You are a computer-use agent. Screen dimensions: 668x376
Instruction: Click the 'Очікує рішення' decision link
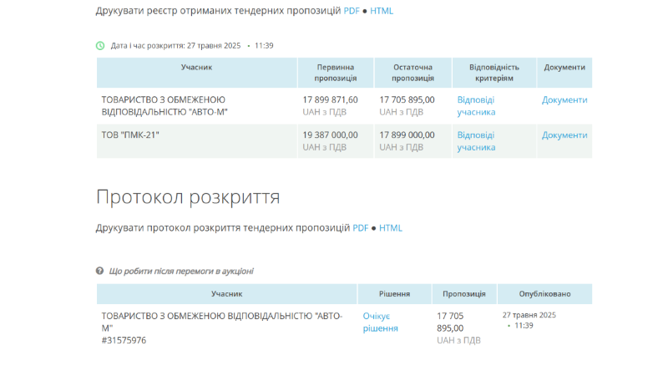[x=380, y=322]
